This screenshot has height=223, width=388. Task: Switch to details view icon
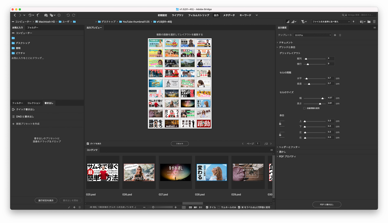pos(195,207)
